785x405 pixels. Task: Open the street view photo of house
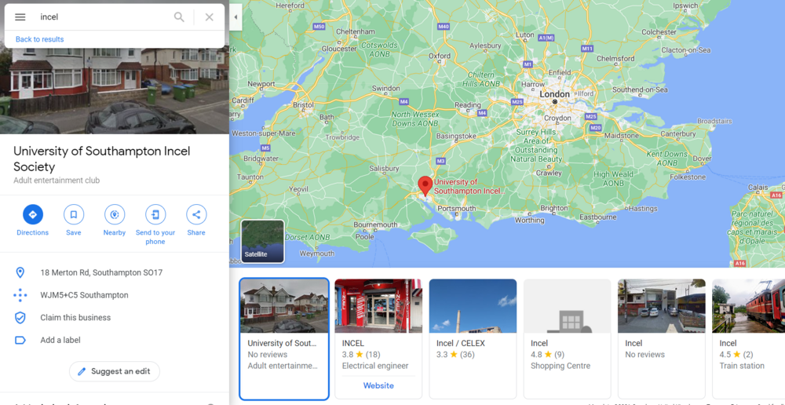pos(114,91)
